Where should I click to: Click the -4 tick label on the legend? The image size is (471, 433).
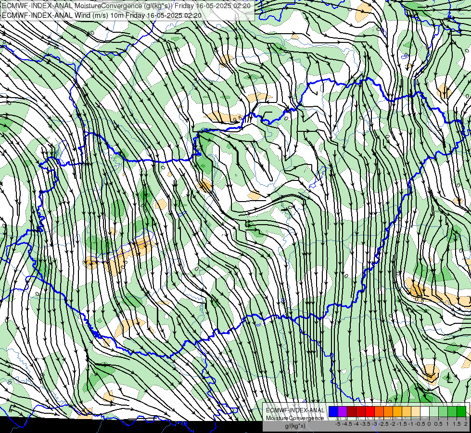pyautogui.click(x=356, y=424)
